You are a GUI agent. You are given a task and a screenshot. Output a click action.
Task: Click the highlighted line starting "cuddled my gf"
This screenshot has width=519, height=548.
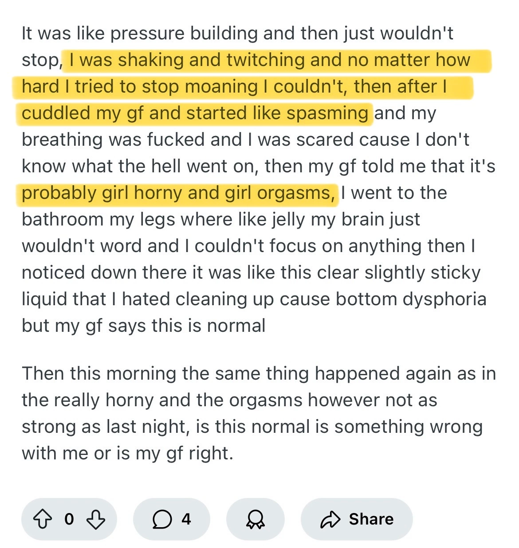coord(195,113)
